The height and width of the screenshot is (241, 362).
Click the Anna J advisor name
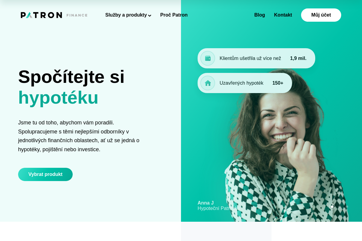[x=205, y=203]
